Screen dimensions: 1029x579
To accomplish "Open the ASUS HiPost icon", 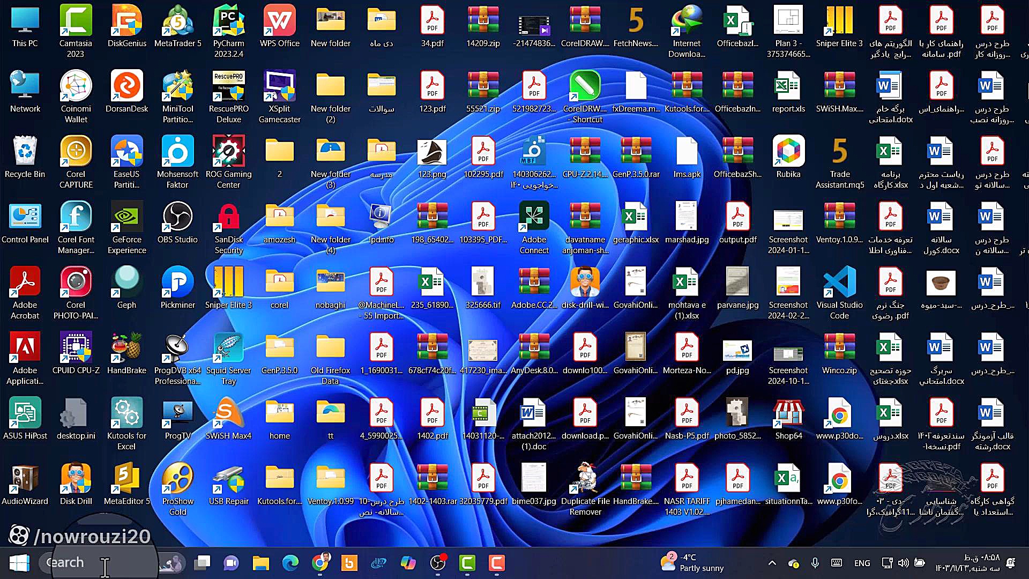I will (x=25, y=419).
